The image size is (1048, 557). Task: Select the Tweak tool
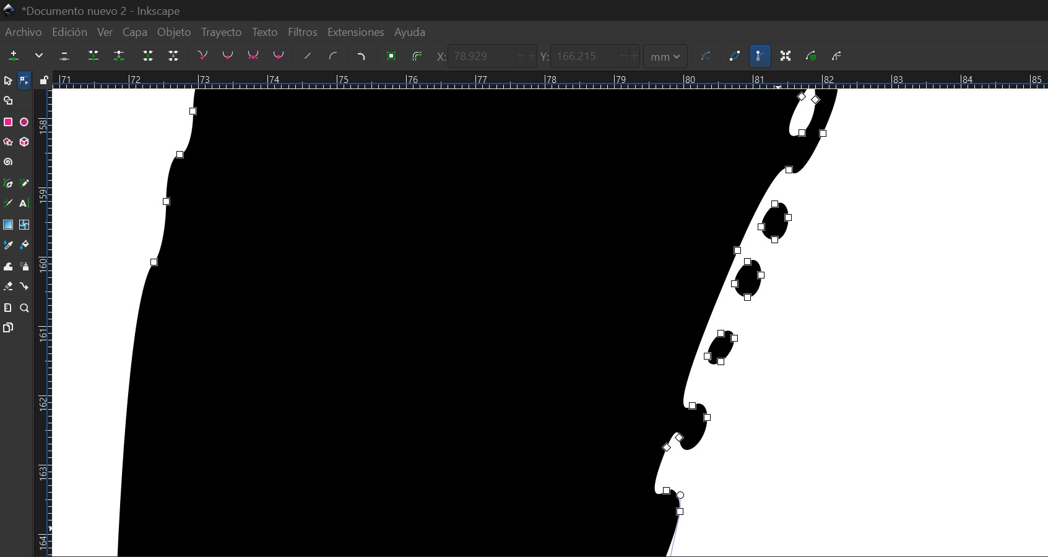tap(8, 267)
